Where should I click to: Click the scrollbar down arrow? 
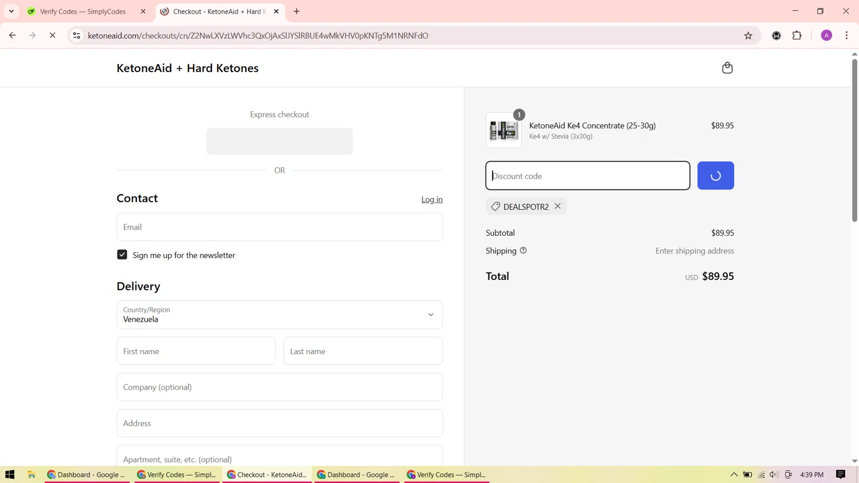[854, 461]
